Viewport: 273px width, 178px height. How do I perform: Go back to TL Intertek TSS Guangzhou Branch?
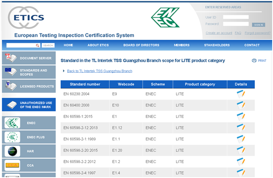click(x=100, y=71)
